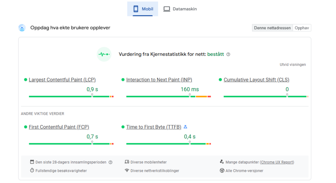Switch to the Datamaskin tab

(180, 9)
